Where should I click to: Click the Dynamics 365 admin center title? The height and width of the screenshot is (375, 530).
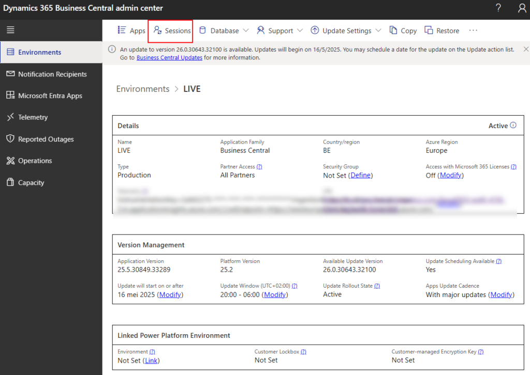click(83, 8)
